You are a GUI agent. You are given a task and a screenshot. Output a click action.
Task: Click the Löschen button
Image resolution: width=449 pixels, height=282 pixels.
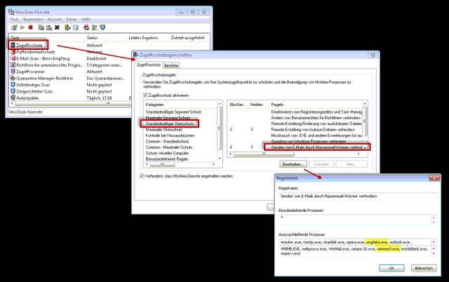click(321, 164)
